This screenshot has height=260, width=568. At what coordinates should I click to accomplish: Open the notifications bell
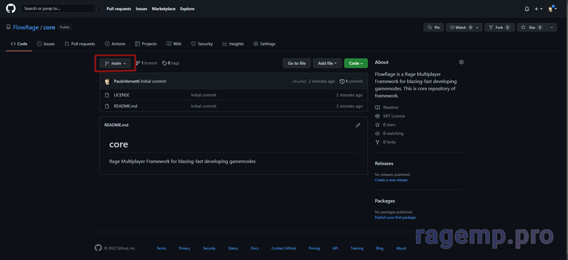527,9
